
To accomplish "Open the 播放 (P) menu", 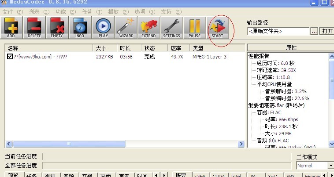I will (x=119, y=12).
